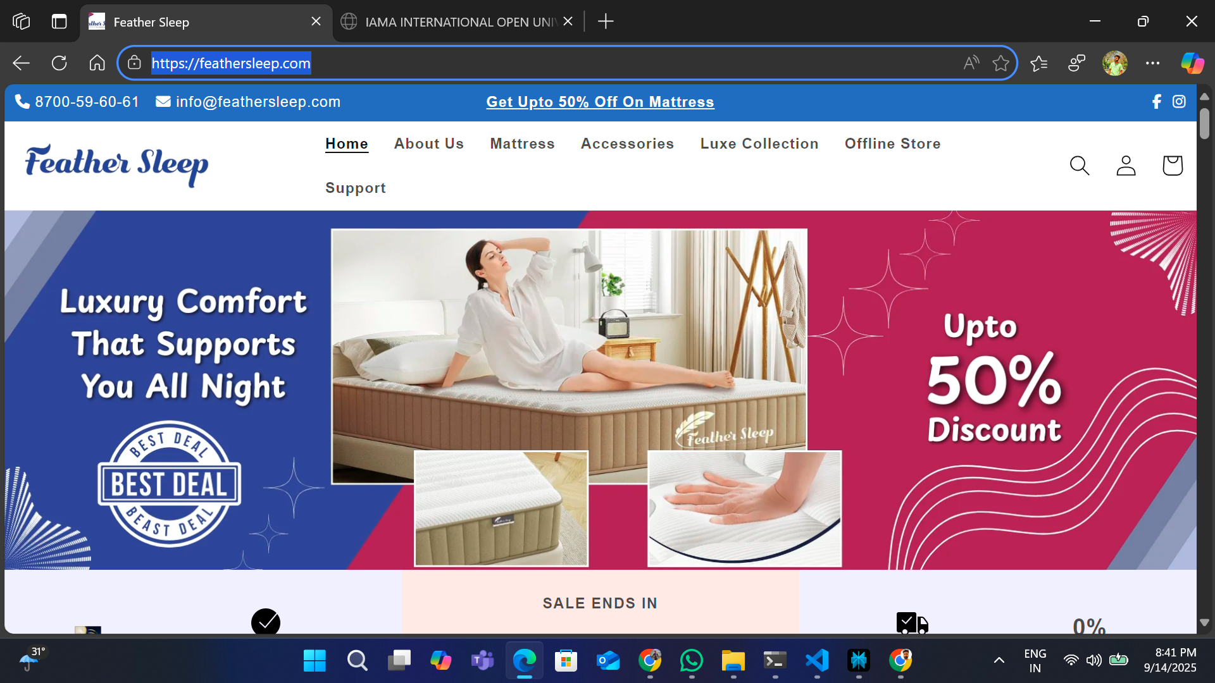The height and width of the screenshot is (683, 1215).
Task: Click the account login person icon
Action: 1126,166
